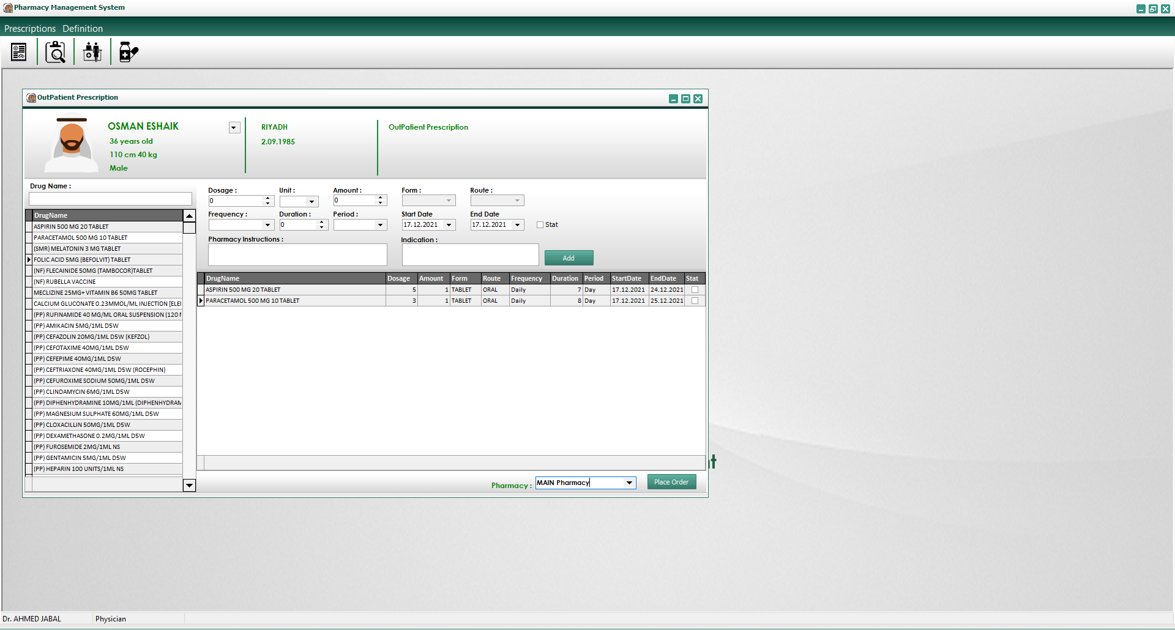Increase Dosage using the up stepper arrow
The height and width of the screenshot is (630, 1175).
(x=267, y=197)
